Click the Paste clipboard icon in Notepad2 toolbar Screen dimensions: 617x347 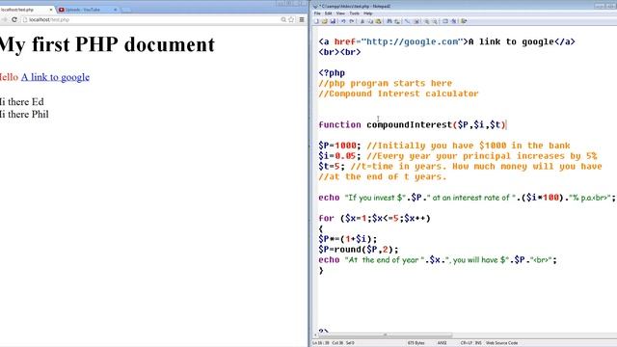tap(378, 21)
